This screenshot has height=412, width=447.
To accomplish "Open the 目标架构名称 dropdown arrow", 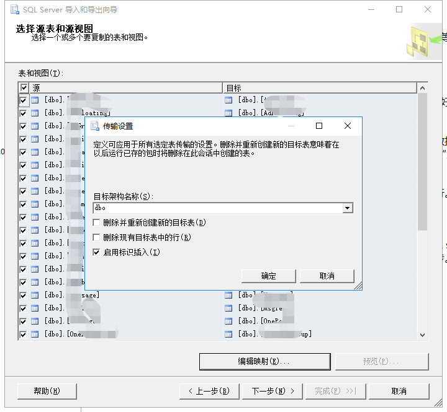I will click(348, 208).
